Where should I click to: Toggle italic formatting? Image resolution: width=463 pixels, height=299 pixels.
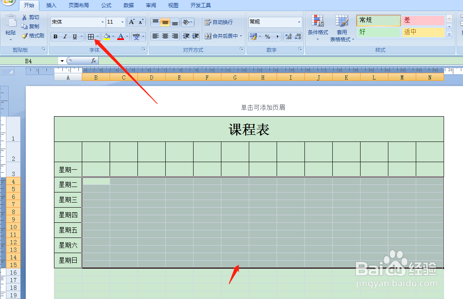click(x=65, y=37)
